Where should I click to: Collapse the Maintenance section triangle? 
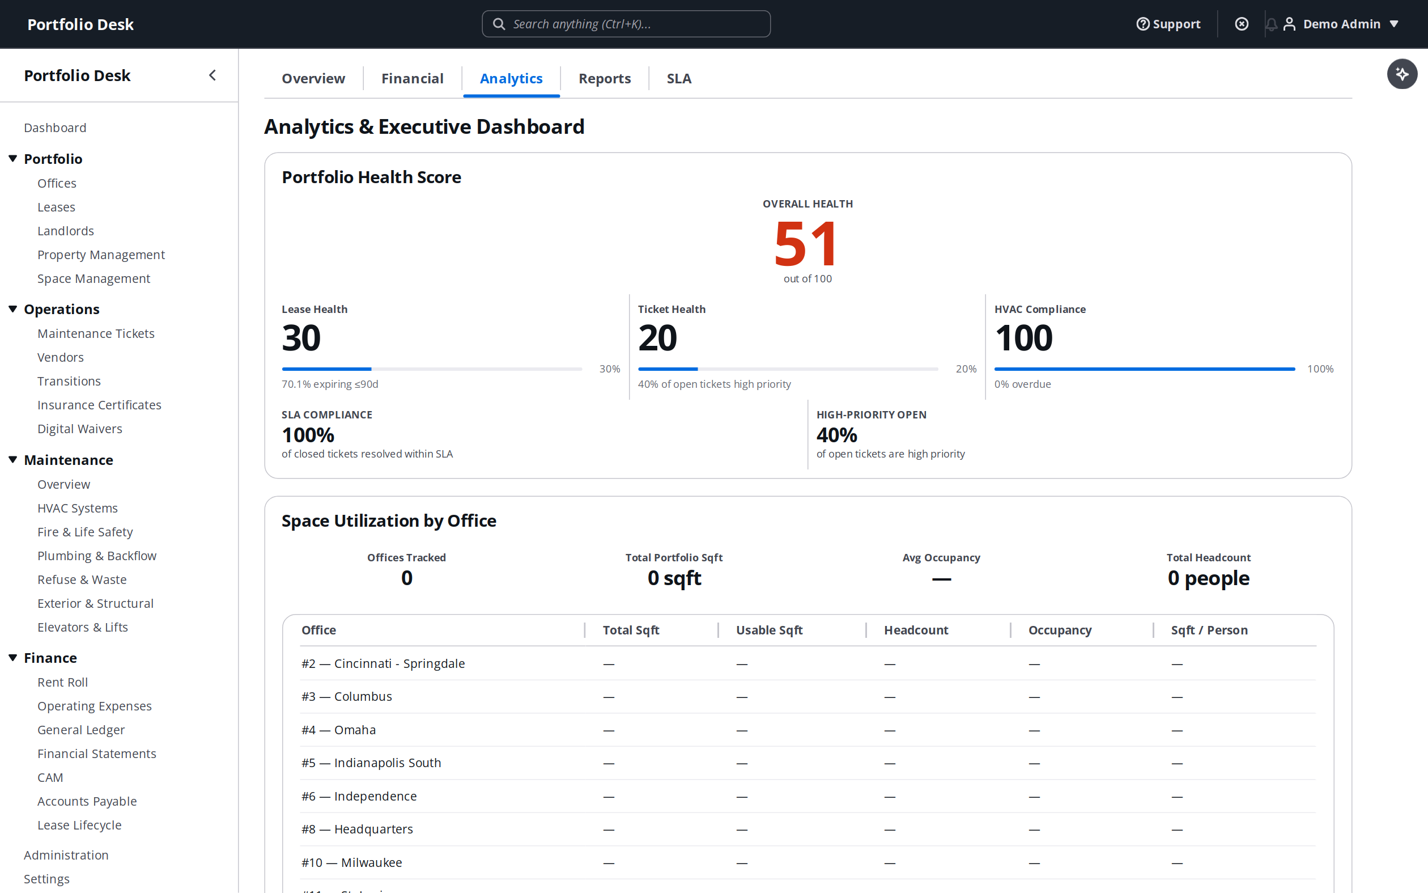point(12,459)
